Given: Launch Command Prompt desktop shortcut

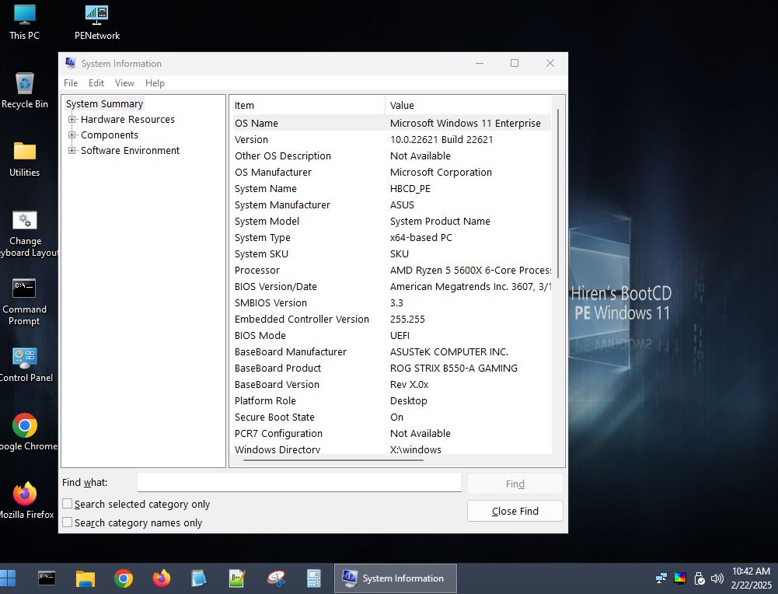Looking at the screenshot, I should pos(24,301).
